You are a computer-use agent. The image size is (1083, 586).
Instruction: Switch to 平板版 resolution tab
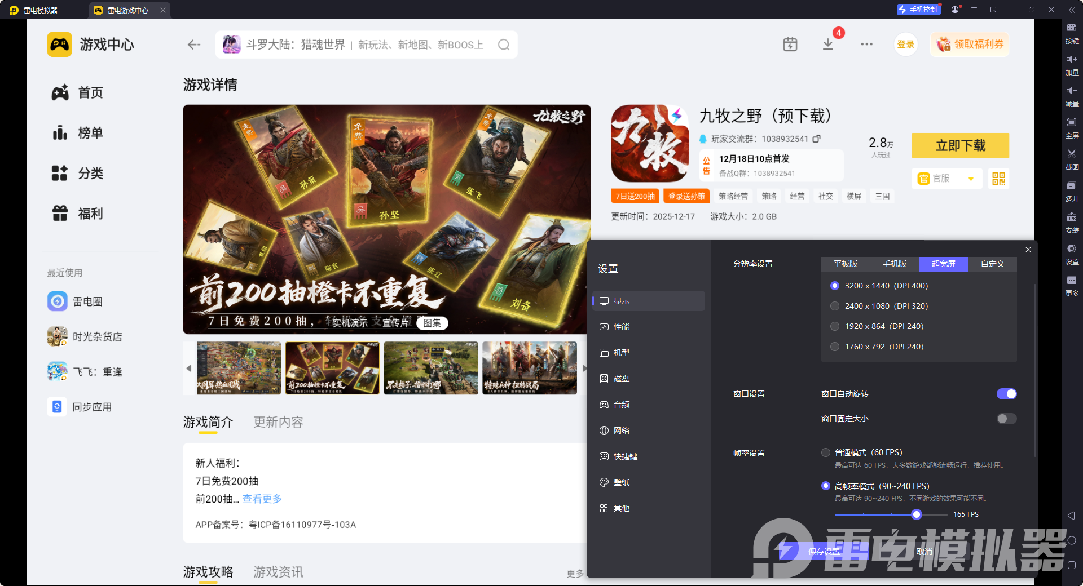(x=846, y=264)
